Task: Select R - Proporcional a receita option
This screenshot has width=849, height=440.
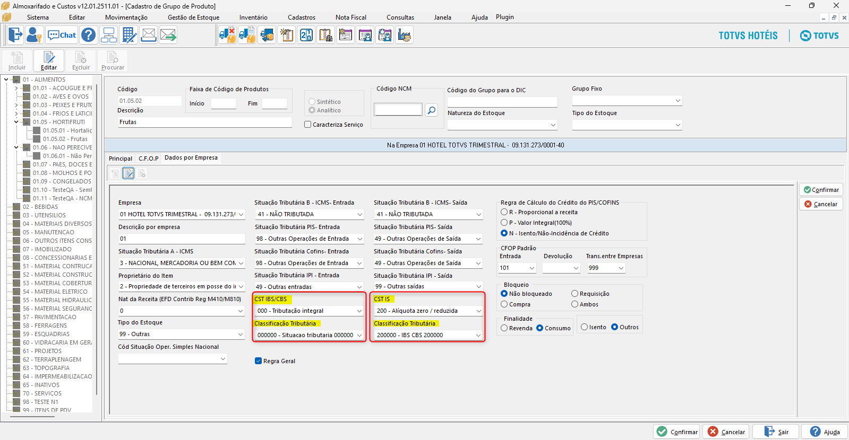Action: [504, 212]
